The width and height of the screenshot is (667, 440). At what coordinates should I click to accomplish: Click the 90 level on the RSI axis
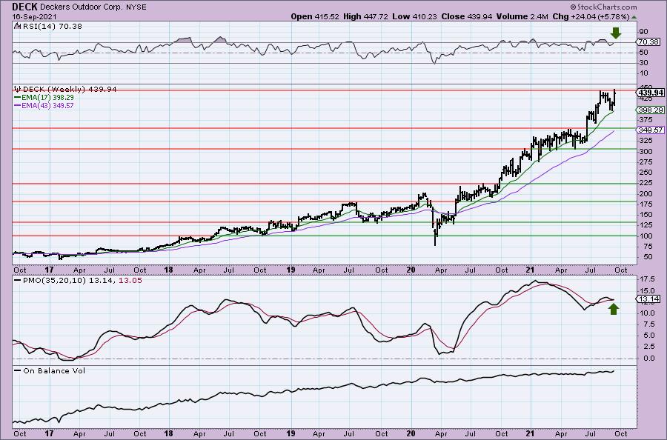(643, 31)
